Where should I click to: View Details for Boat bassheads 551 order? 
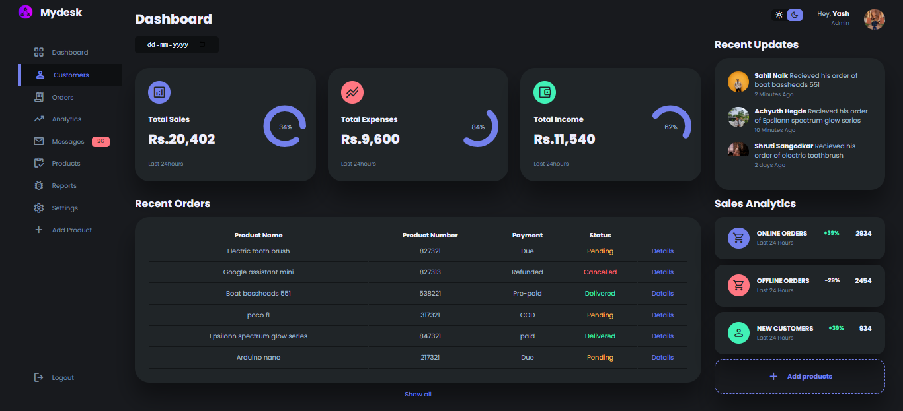coord(662,293)
